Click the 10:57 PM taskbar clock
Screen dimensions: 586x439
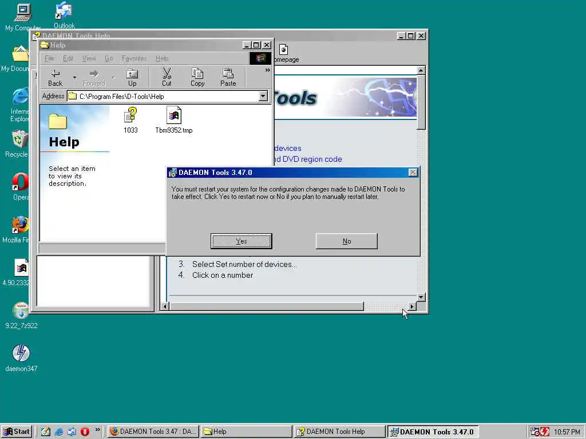[x=567, y=432]
